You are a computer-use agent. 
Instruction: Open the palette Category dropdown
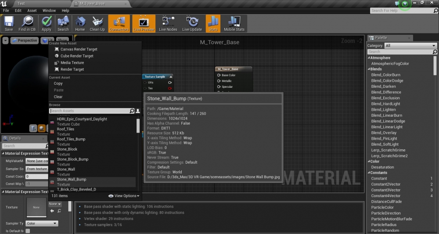point(410,46)
